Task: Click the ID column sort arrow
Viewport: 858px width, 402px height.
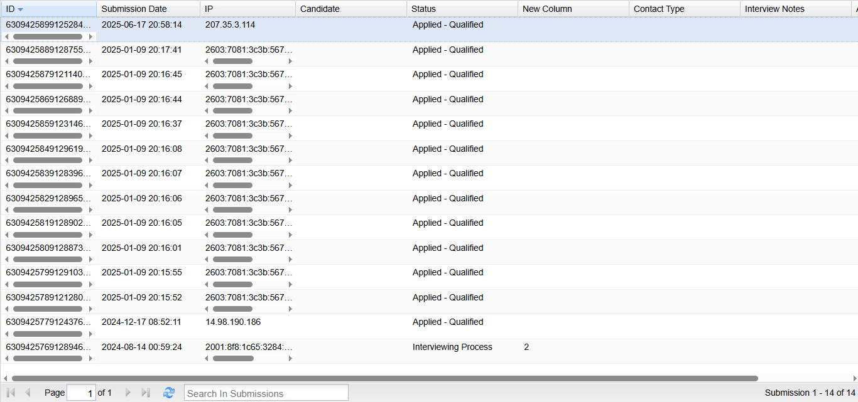Action: coord(21,9)
